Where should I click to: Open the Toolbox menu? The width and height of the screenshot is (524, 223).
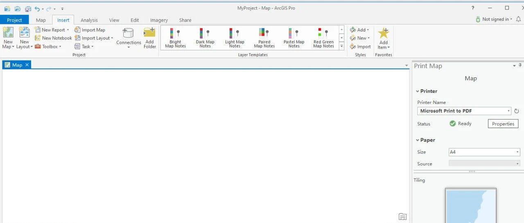(x=48, y=47)
